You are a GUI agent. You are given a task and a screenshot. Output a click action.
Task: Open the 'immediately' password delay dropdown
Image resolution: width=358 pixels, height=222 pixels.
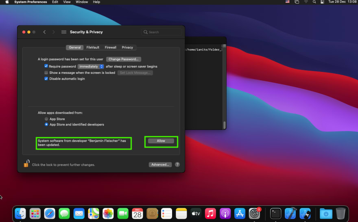pos(91,67)
